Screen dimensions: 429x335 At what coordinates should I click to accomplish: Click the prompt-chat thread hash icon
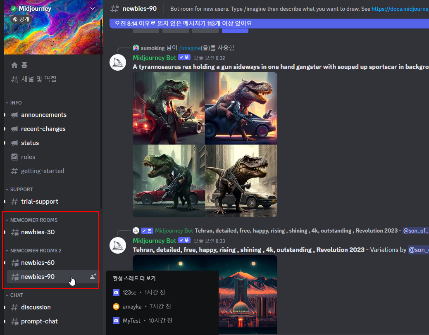[14, 321]
